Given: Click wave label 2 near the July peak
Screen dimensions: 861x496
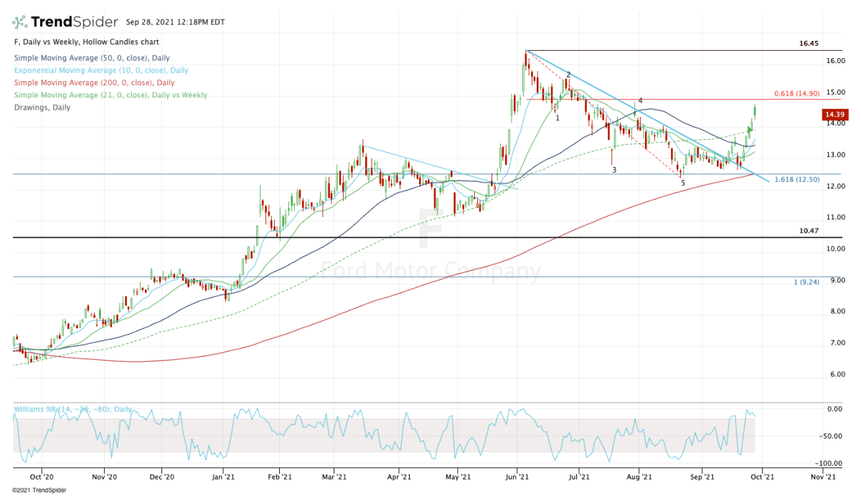Looking at the screenshot, I should tap(568, 75).
